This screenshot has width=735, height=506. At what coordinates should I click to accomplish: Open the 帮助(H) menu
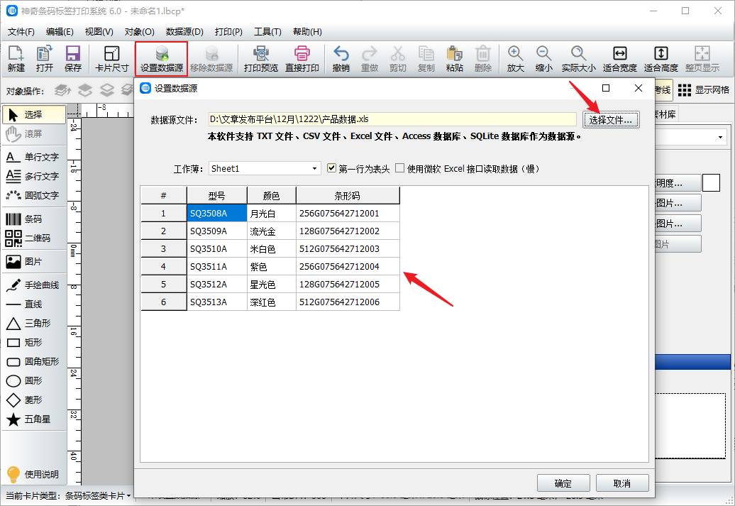pos(307,32)
